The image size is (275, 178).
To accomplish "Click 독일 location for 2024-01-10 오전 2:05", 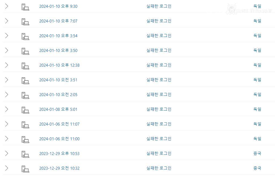I will point(257,94).
